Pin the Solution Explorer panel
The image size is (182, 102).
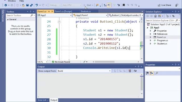point(175,12)
